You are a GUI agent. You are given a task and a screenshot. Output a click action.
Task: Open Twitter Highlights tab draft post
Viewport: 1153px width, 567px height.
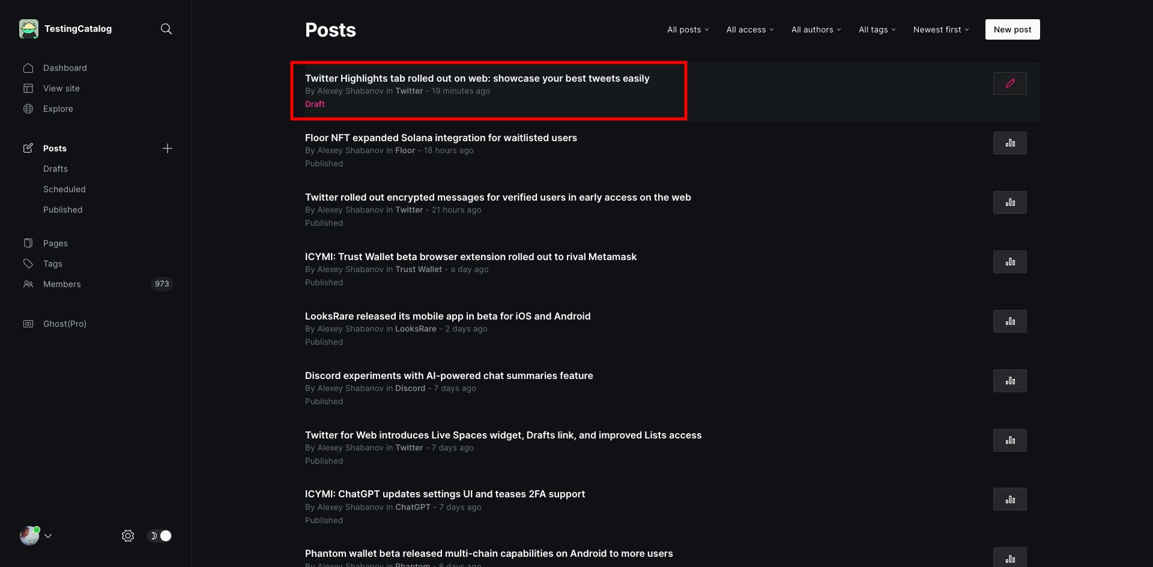(x=477, y=78)
